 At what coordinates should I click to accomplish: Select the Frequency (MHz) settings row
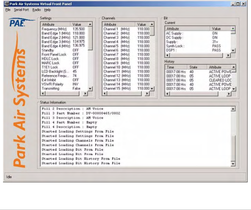click(64, 29)
